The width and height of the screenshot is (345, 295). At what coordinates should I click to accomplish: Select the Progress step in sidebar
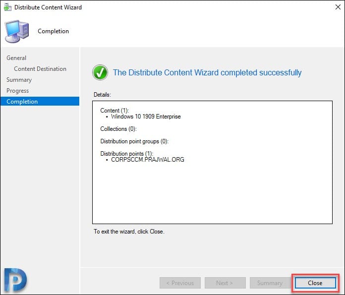tap(18, 91)
